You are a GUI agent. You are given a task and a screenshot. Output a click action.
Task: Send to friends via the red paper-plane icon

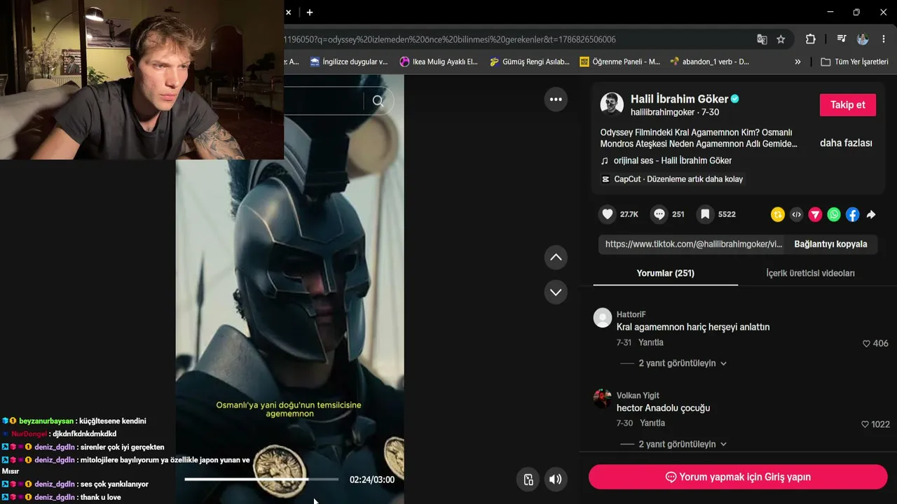[x=815, y=215]
